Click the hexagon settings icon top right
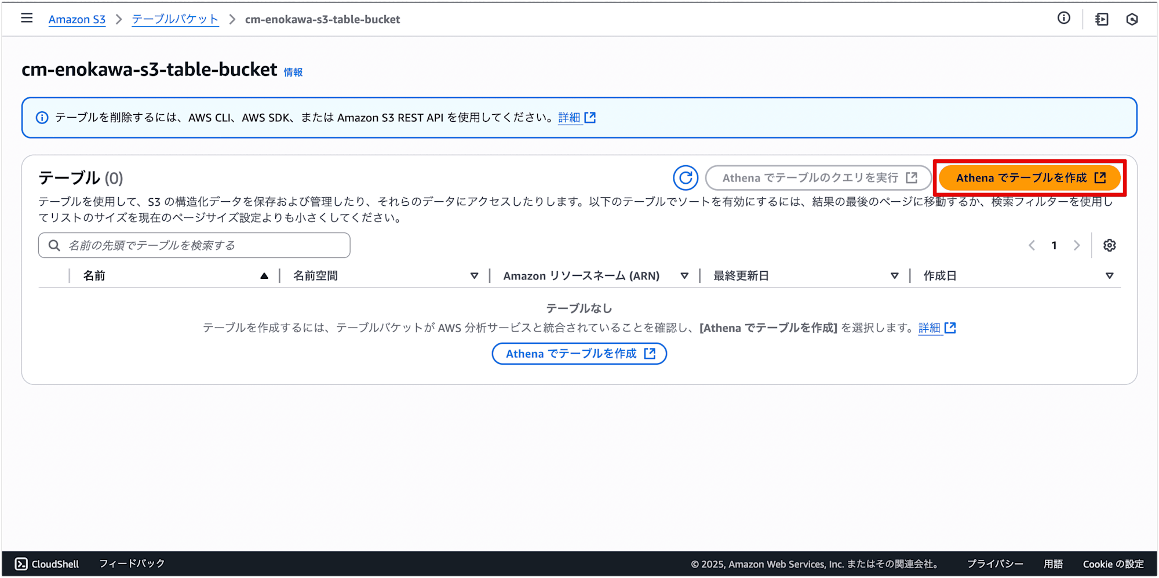 (x=1132, y=19)
